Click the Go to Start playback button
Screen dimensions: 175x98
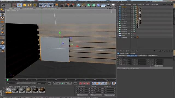point(49,83)
